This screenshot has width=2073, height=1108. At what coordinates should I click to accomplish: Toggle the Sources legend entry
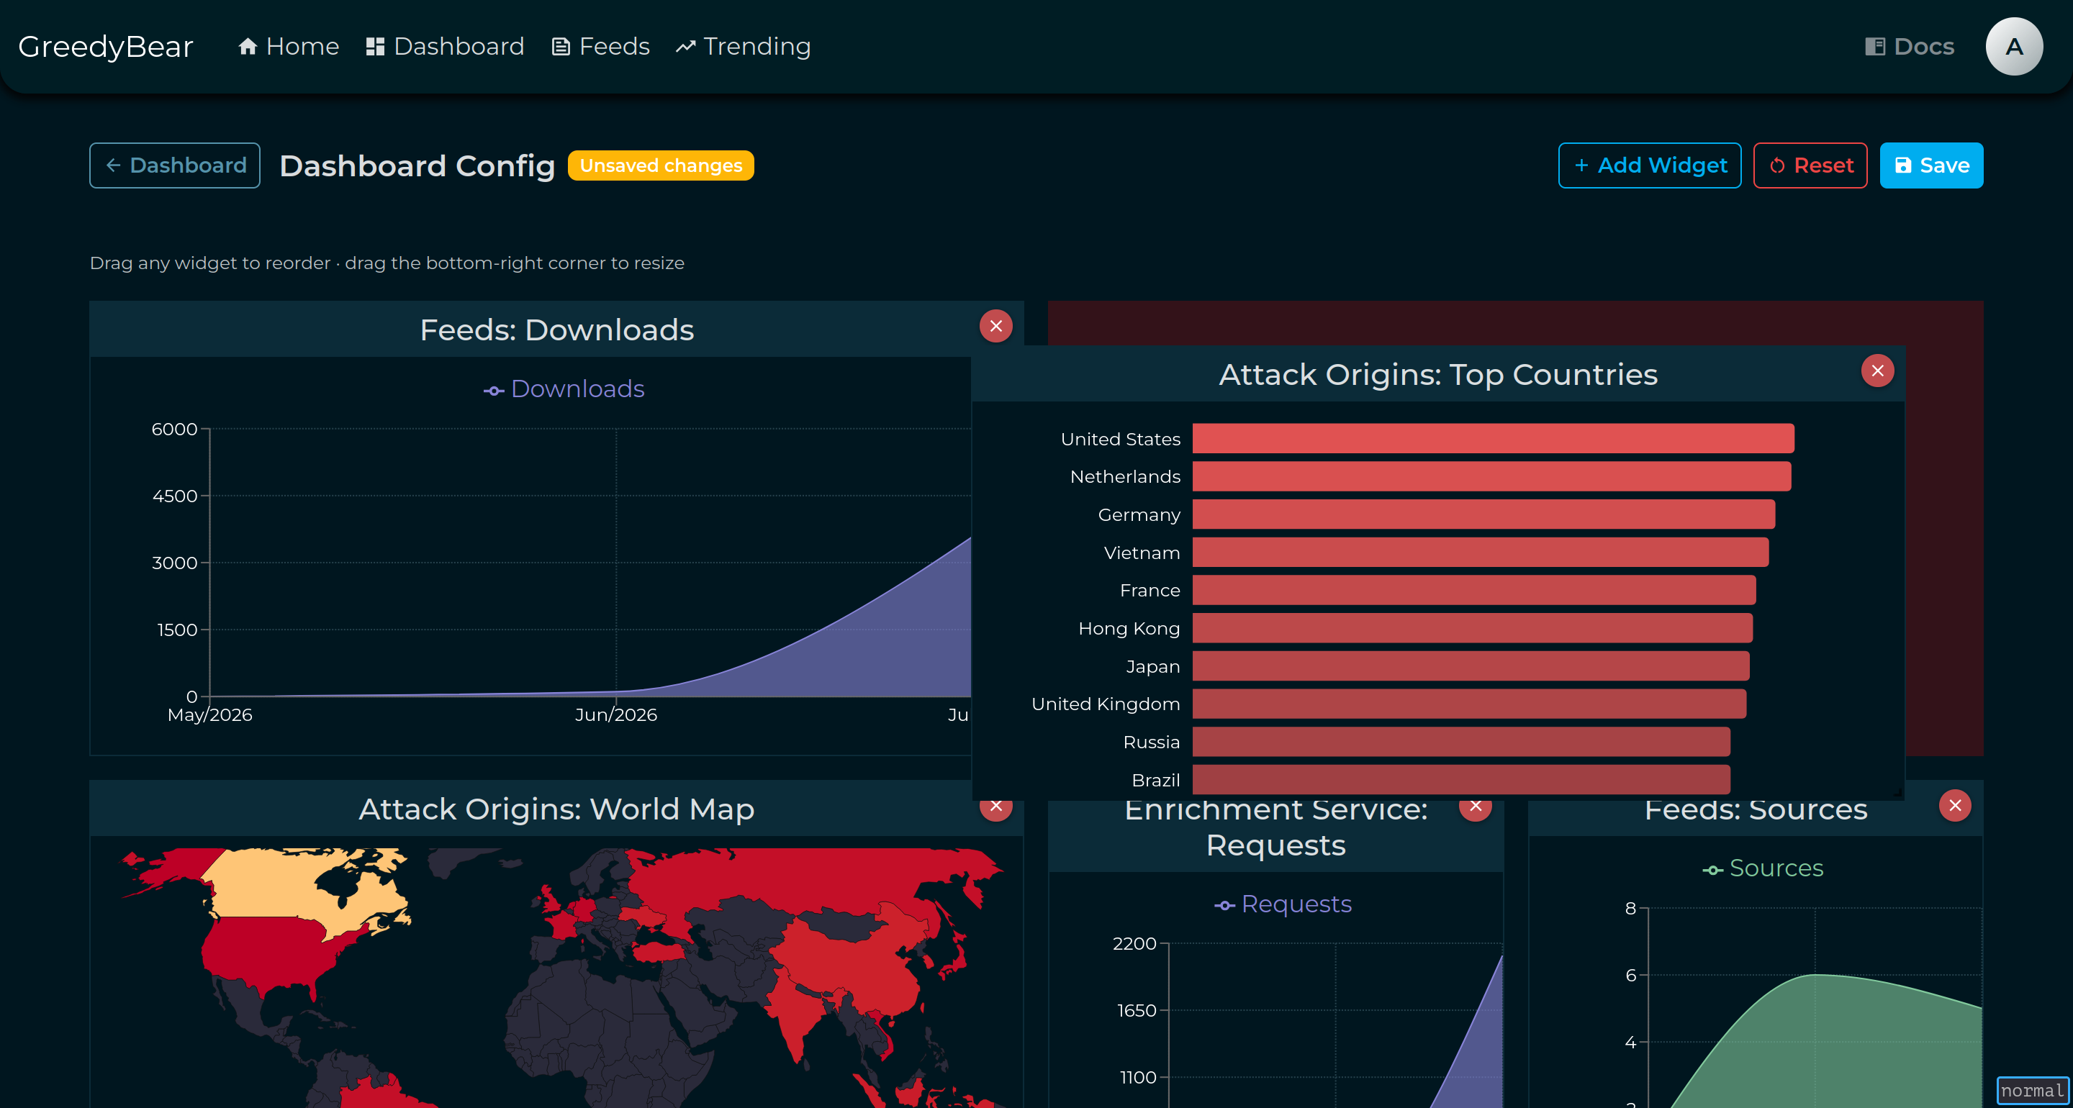click(1762, 868)
